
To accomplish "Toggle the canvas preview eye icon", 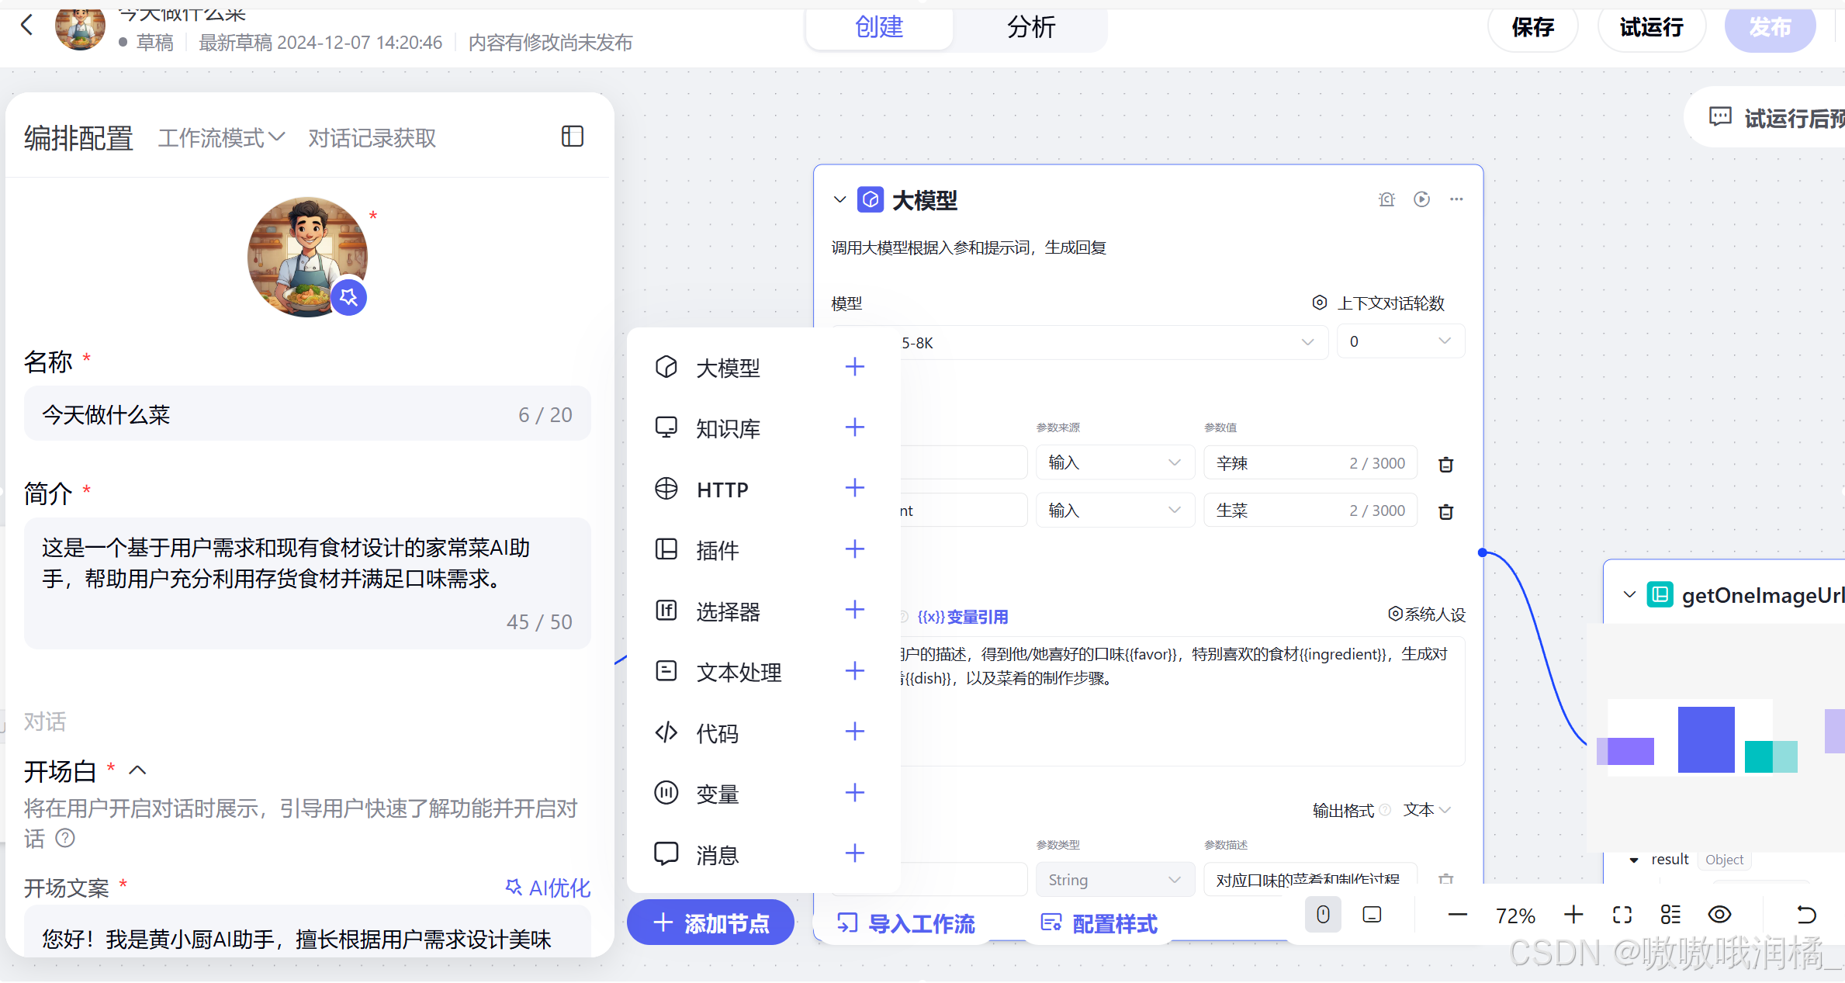I will point(1719,915).
